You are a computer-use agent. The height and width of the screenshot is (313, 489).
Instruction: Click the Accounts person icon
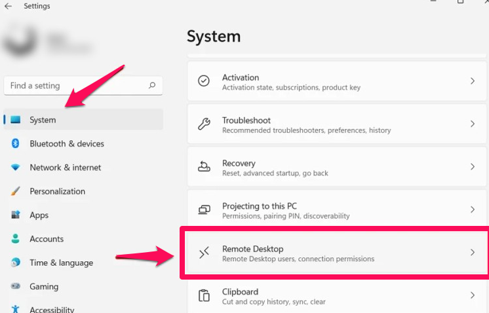[x=15, y=238]
